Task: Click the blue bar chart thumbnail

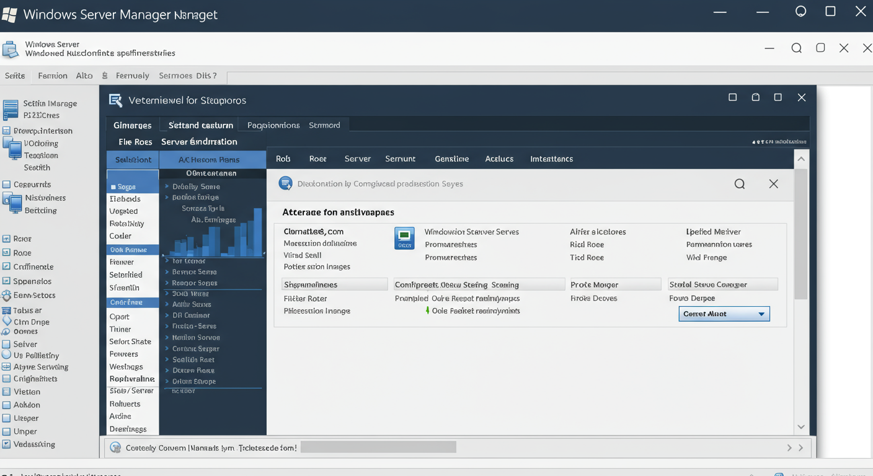Action: [213, 234]
